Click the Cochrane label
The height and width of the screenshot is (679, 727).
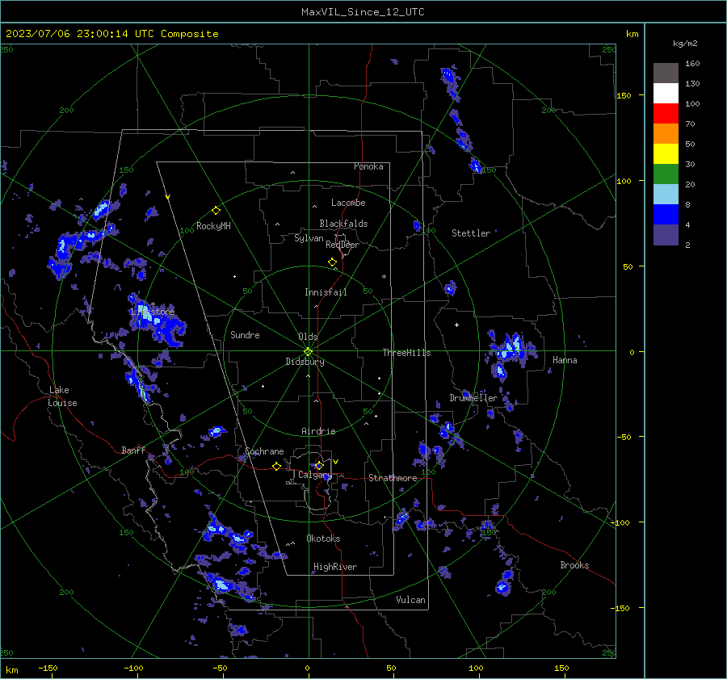coord(264,451)
